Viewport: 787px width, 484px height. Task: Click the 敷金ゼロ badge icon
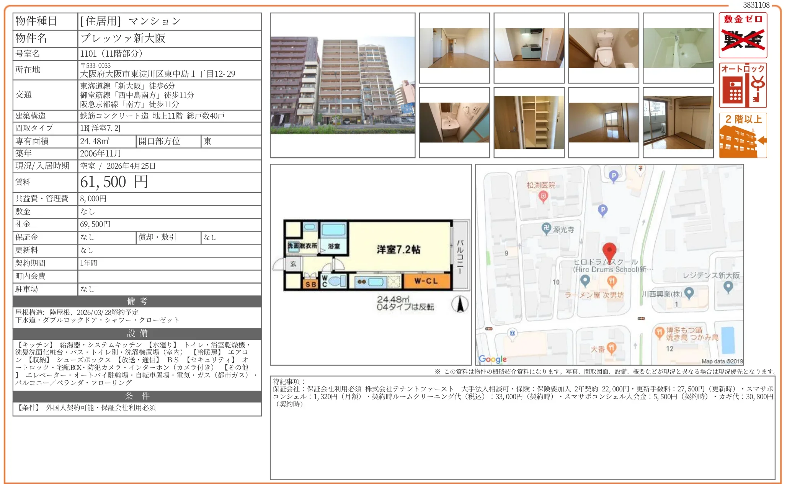click(x=743, y=35)
